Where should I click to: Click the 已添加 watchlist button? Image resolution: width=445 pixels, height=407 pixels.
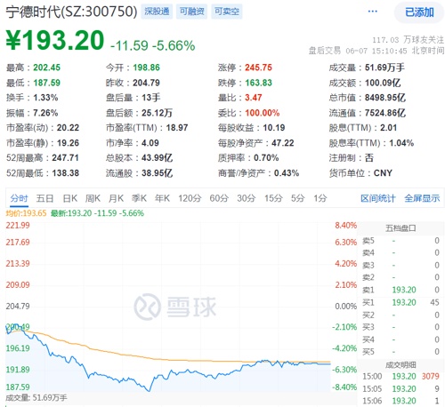pos(419,12)
